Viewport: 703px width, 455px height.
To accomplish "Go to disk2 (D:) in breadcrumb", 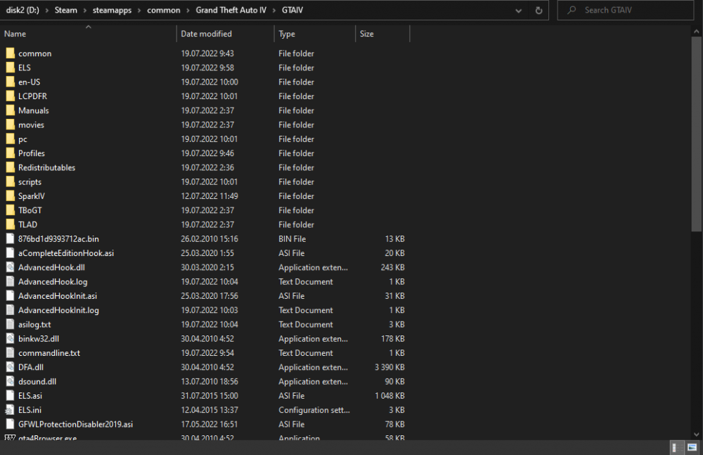I will [22, 10].
